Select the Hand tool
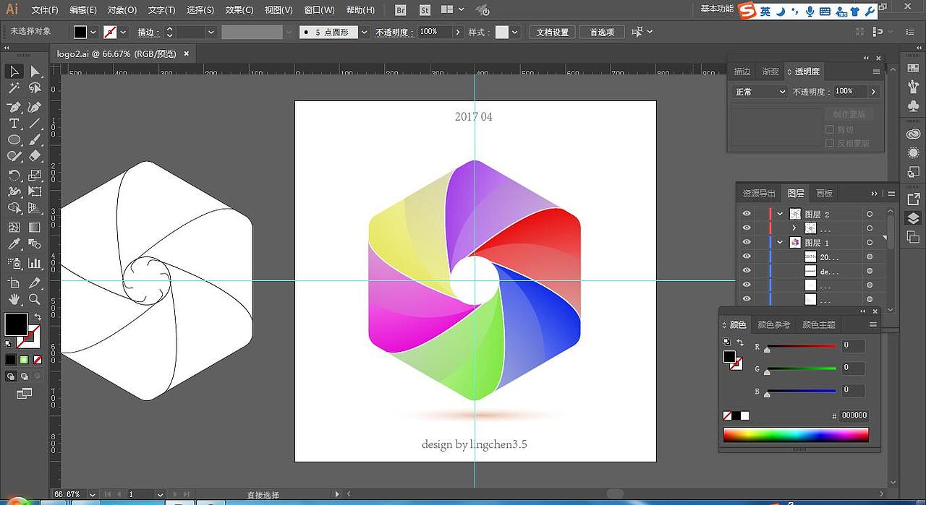 coord(14,299)
